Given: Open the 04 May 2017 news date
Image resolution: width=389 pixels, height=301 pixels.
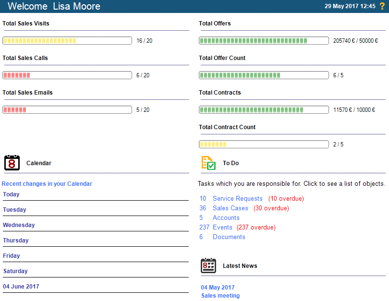Looking at the screenshot, I should 218,288.
